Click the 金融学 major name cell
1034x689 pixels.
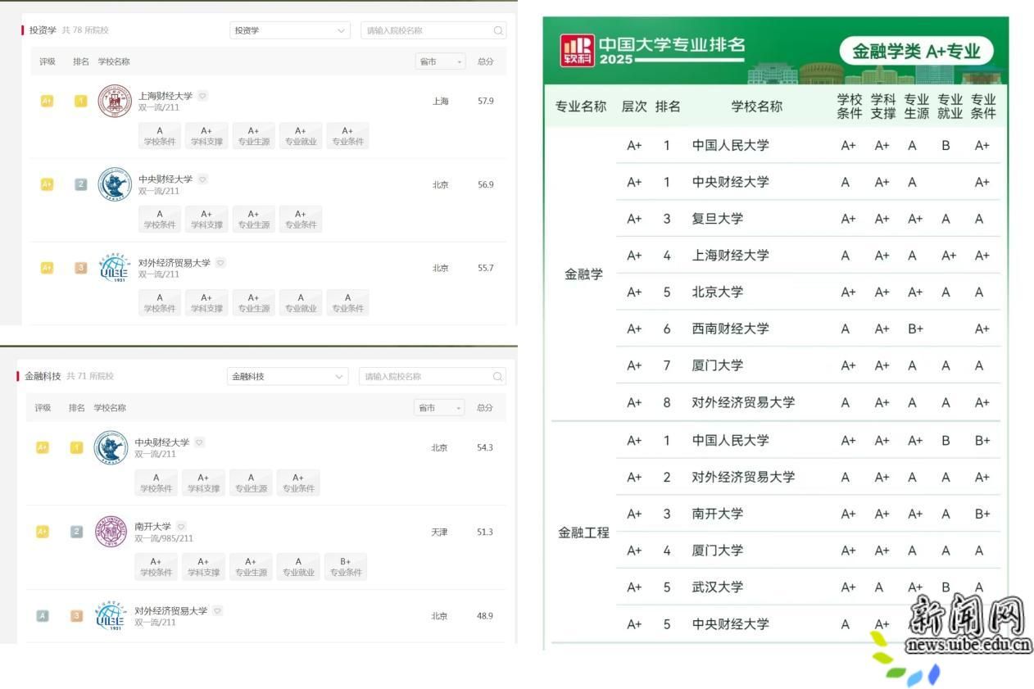click(x=583, y=274)
